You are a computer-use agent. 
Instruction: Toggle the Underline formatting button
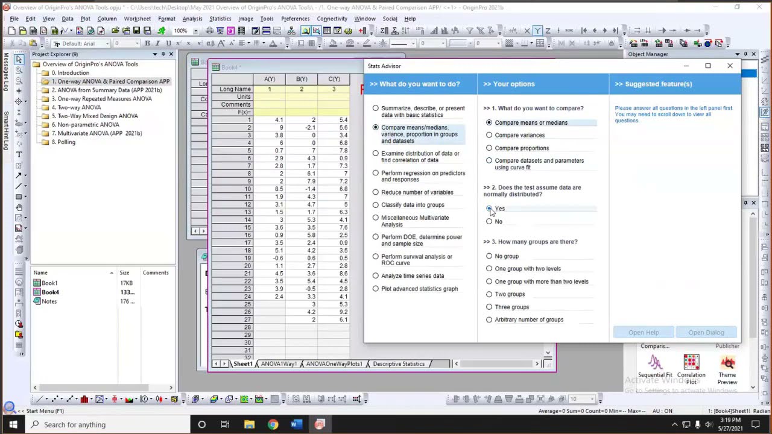tap(168, 43)
